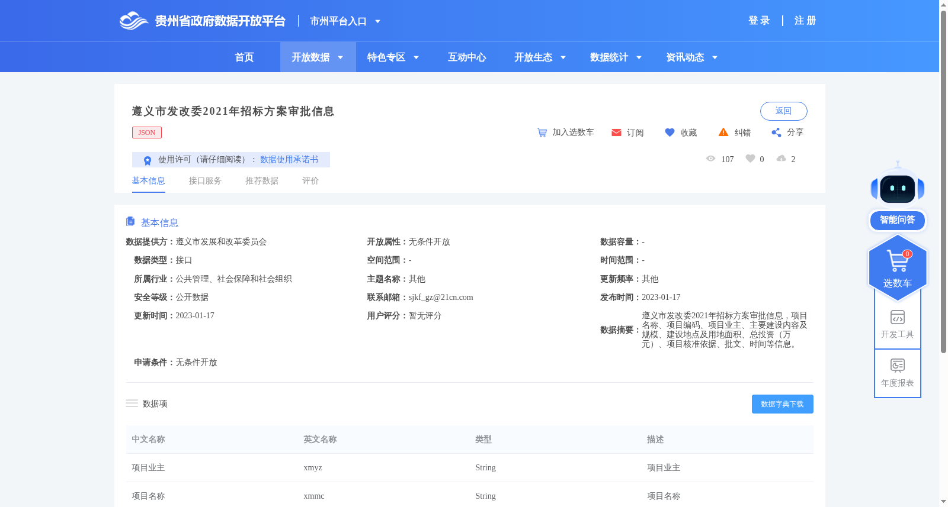Viewport: 948px width, 507px height.
Task: Open 互动中心 in the navigation bar
Action: [467, 57]
